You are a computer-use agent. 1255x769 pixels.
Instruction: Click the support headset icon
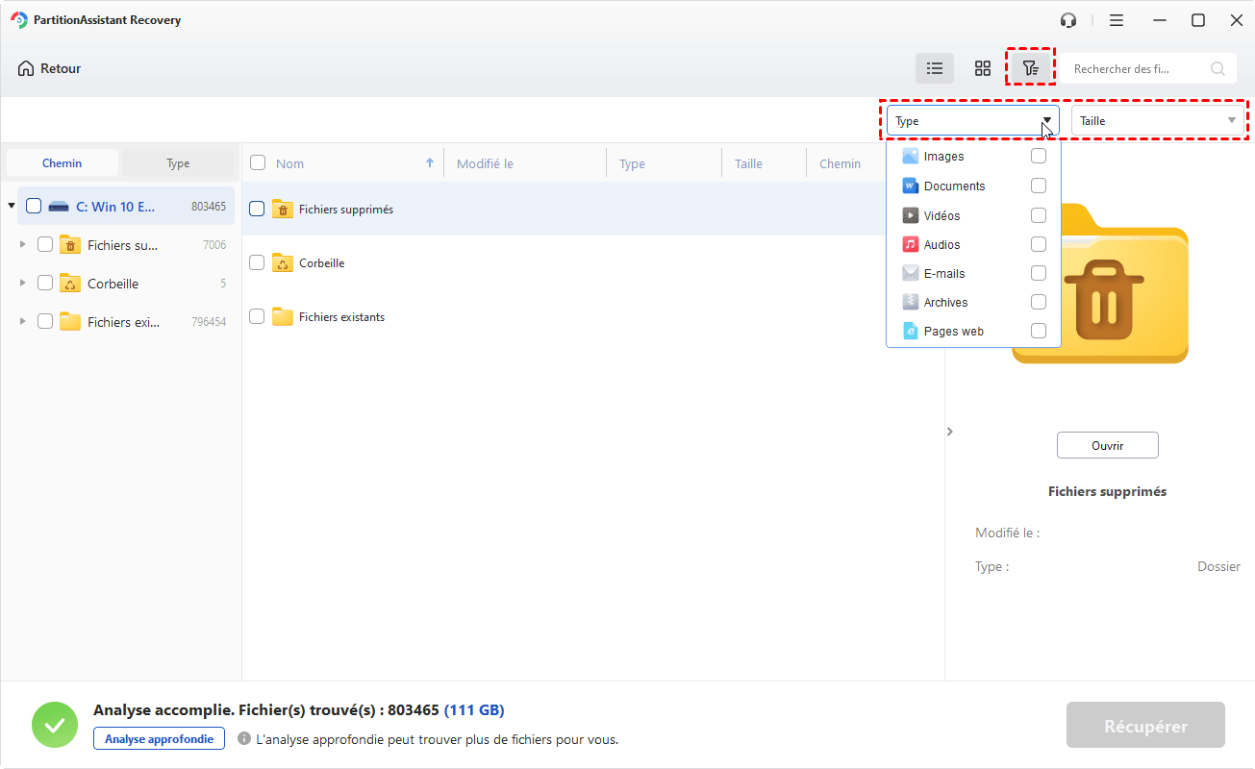click(x=1068, y=20)
